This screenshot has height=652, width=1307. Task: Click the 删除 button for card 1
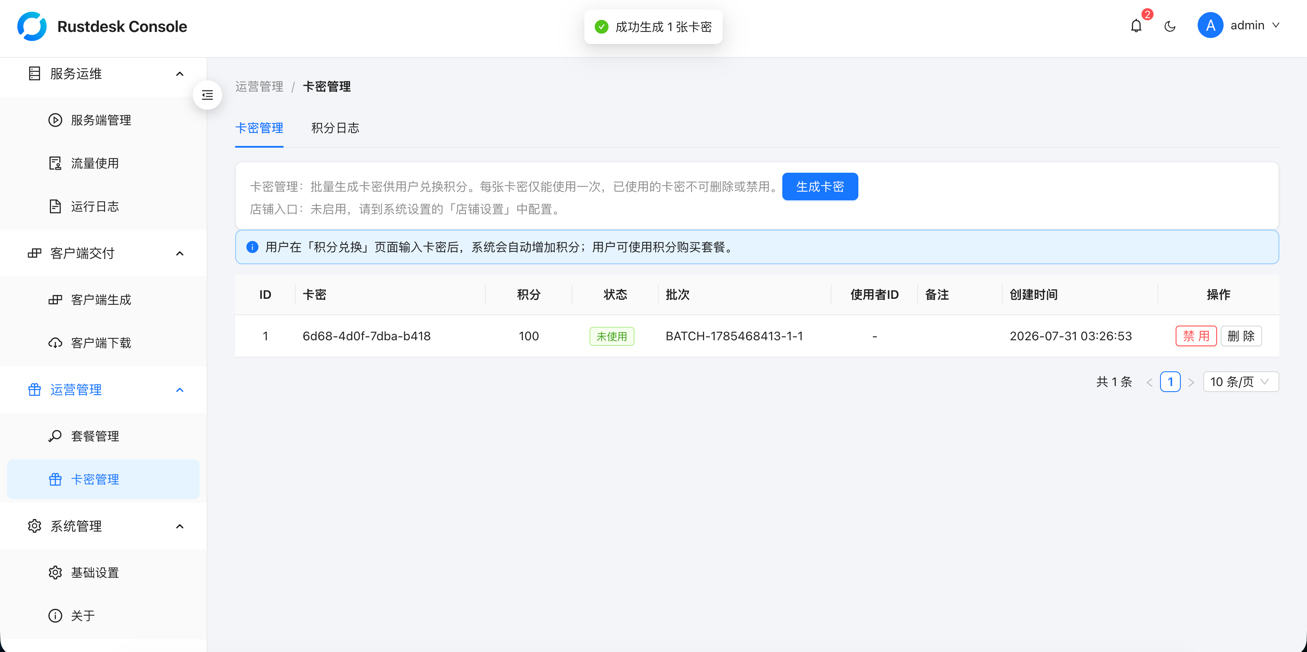coord(1240,336)
